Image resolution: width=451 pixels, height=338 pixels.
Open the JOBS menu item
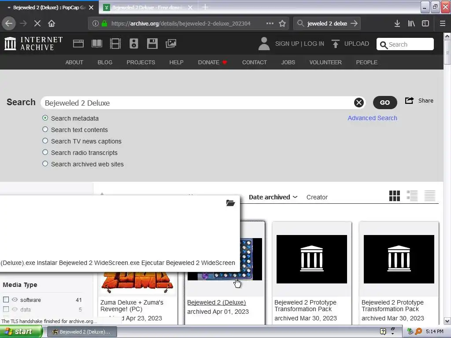(288, 62)
